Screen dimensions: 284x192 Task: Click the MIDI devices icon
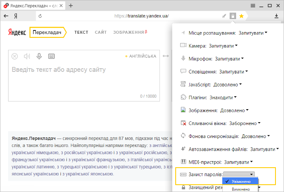coord(183,162)
